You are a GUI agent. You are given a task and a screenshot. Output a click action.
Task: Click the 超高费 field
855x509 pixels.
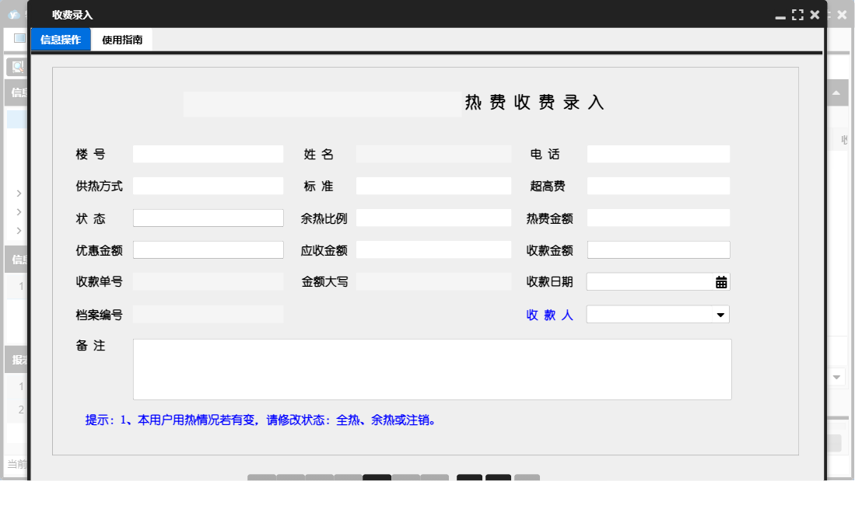click(x=657, y=185)
